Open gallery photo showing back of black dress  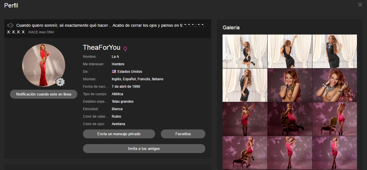[x=290, y=51]
